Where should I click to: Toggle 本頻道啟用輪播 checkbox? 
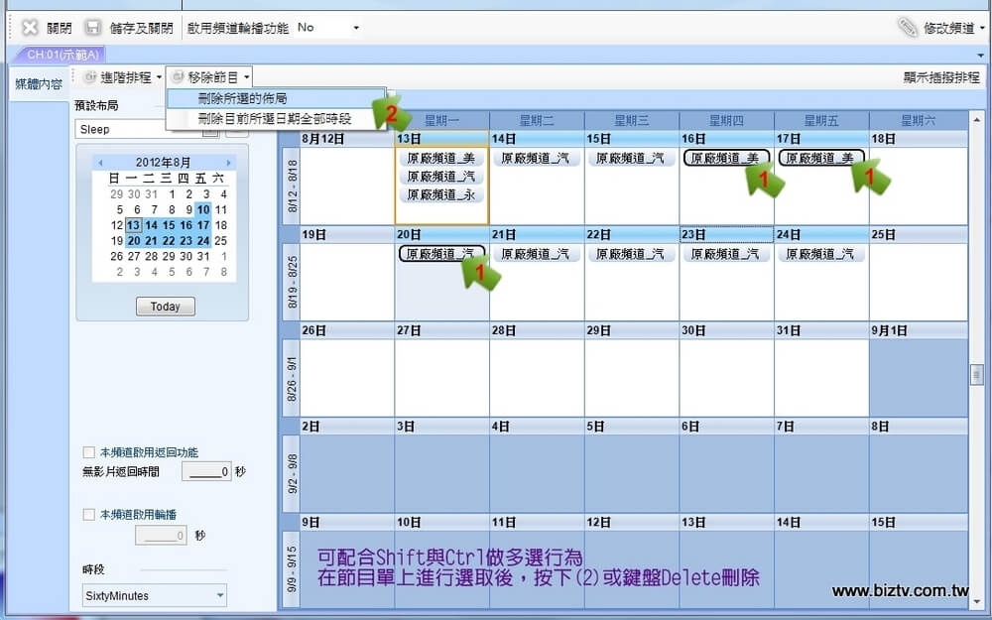coord(89,515)
